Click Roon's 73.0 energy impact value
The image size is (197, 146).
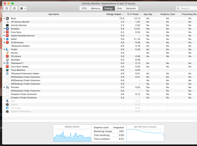[122, 18]
